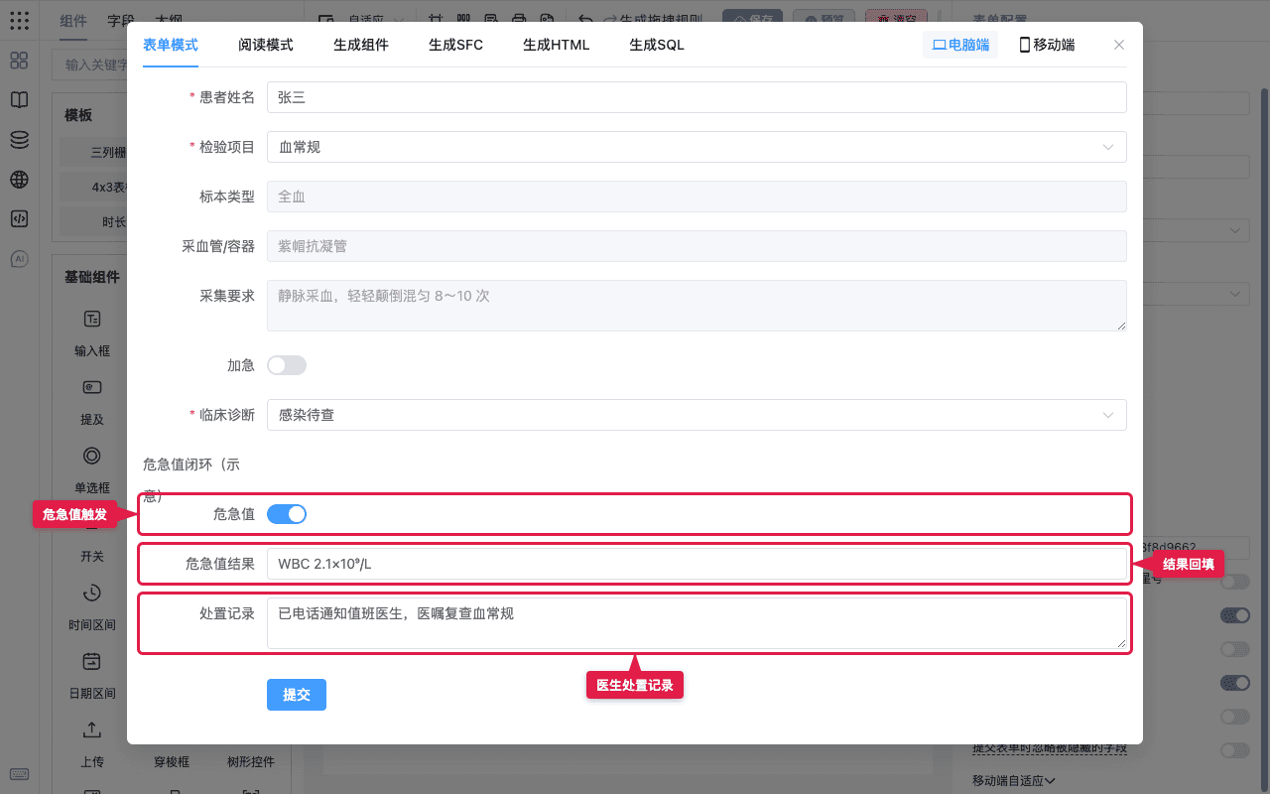
Task: Click the 患者姓名 input field
Action: click(x=697, y=97)
